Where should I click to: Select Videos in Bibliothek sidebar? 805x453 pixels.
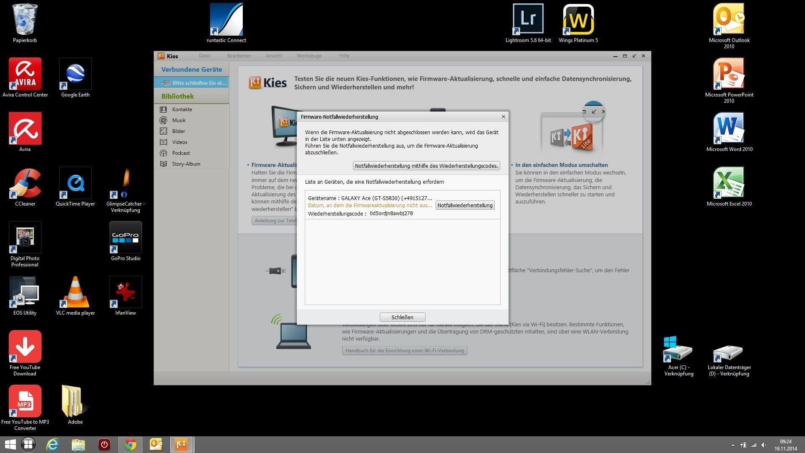coord(192,142)
